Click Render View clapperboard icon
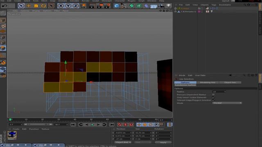The width and height of the screenshot is (262, 147). [92, 6]
